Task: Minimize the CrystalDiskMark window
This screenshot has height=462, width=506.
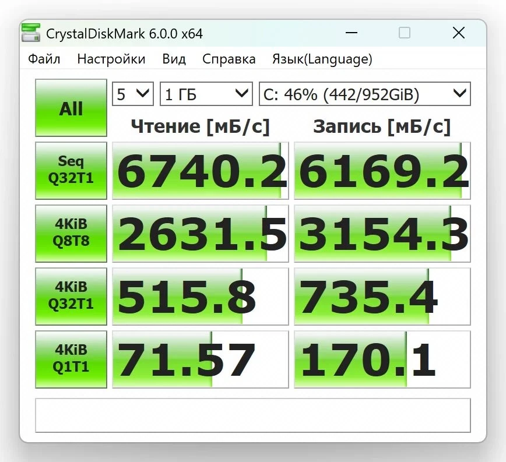Action: click(352, 33)
